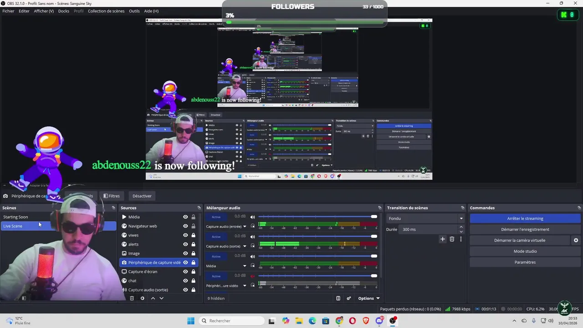This screenshot has width=583, height=328.
Task: Delete the transition with trash icon
Action: point(452,239)
